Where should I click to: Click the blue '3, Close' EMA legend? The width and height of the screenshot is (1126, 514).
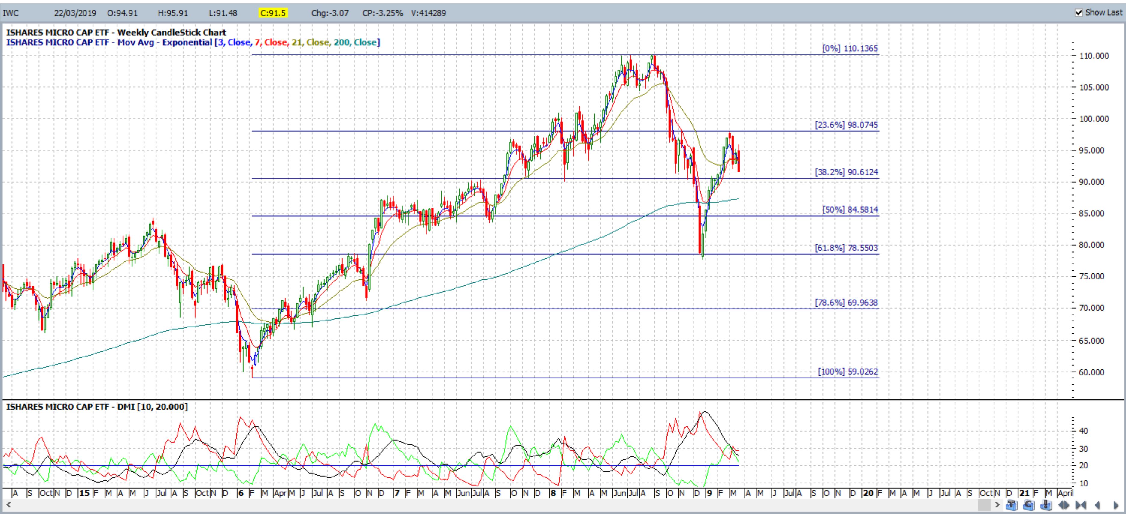234,42
